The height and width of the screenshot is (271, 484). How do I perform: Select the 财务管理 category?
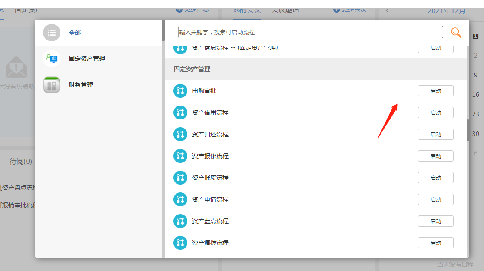pos(98,85)
